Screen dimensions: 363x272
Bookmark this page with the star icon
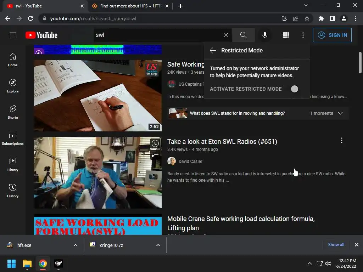[307, 18]
